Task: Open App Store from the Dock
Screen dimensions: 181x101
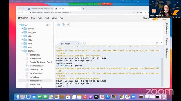Action: [x=108, y=97]
